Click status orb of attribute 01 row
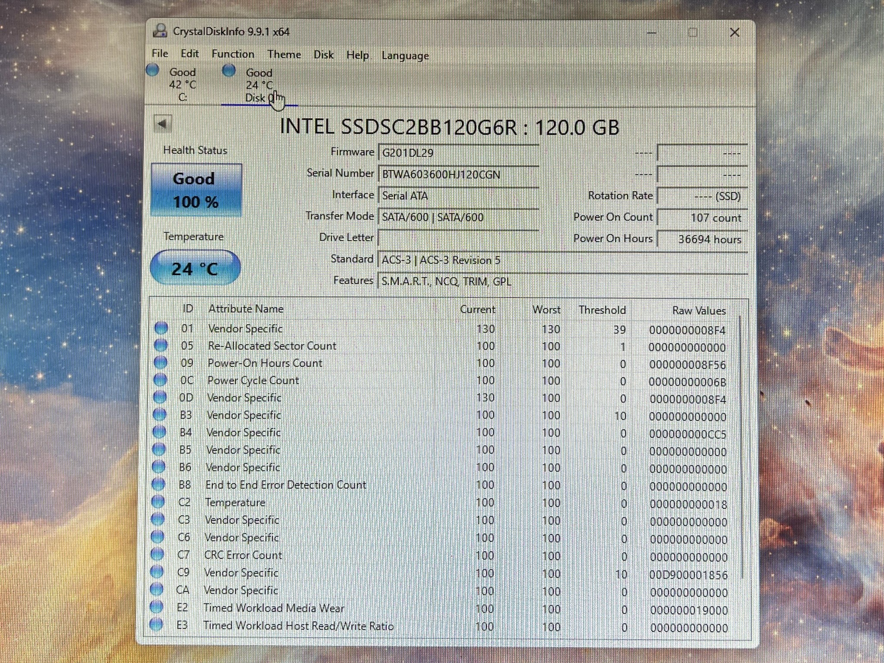 pyautogui.click(x=161, y=328)
